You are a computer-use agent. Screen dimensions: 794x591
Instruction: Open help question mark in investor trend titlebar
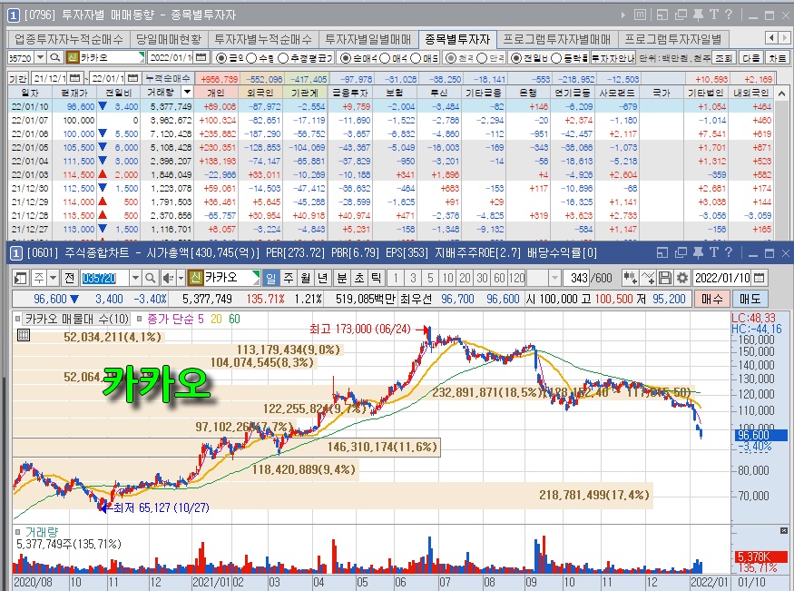[x=728, y=15]
